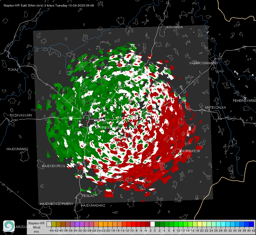Click the HAJDÚHADHÁZ town label

[93, 205]
